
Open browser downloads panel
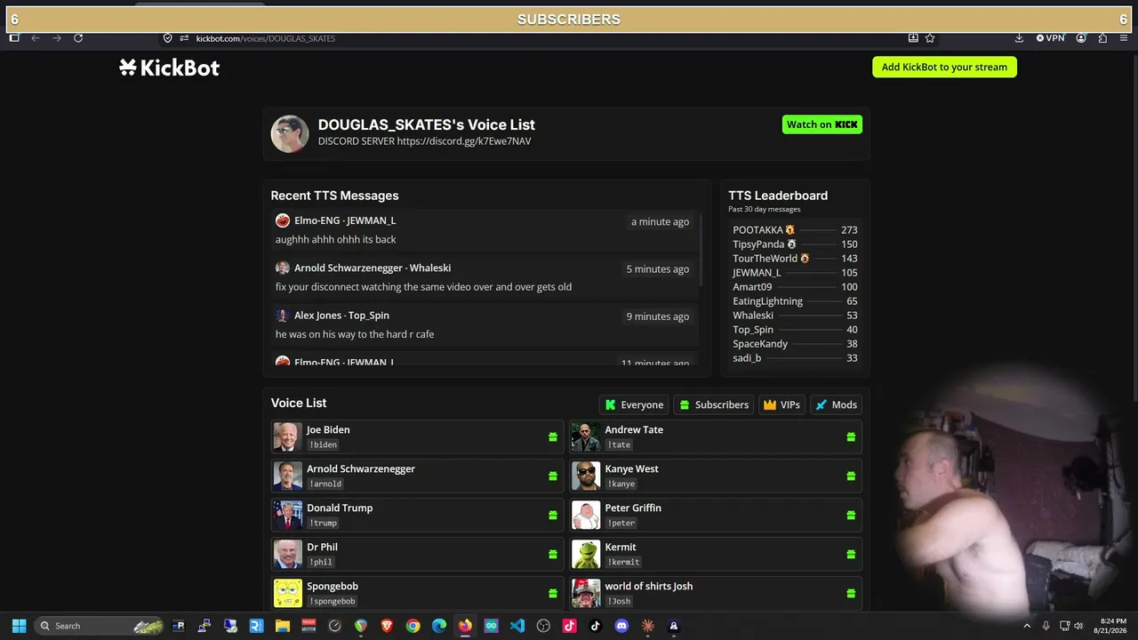point(1019,38)
